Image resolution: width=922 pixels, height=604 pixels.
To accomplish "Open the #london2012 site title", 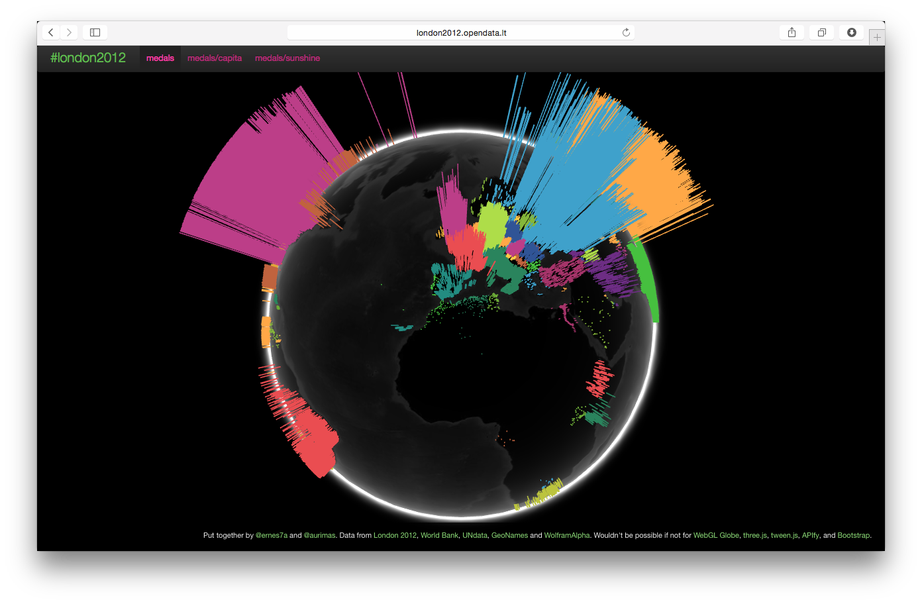I will click(x=88, y=58).
